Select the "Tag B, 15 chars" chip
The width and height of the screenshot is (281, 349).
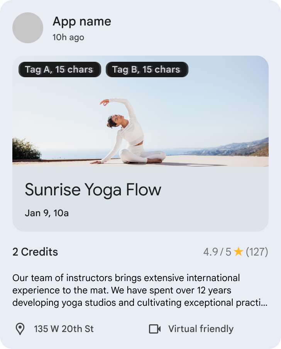tap(147, 69)
